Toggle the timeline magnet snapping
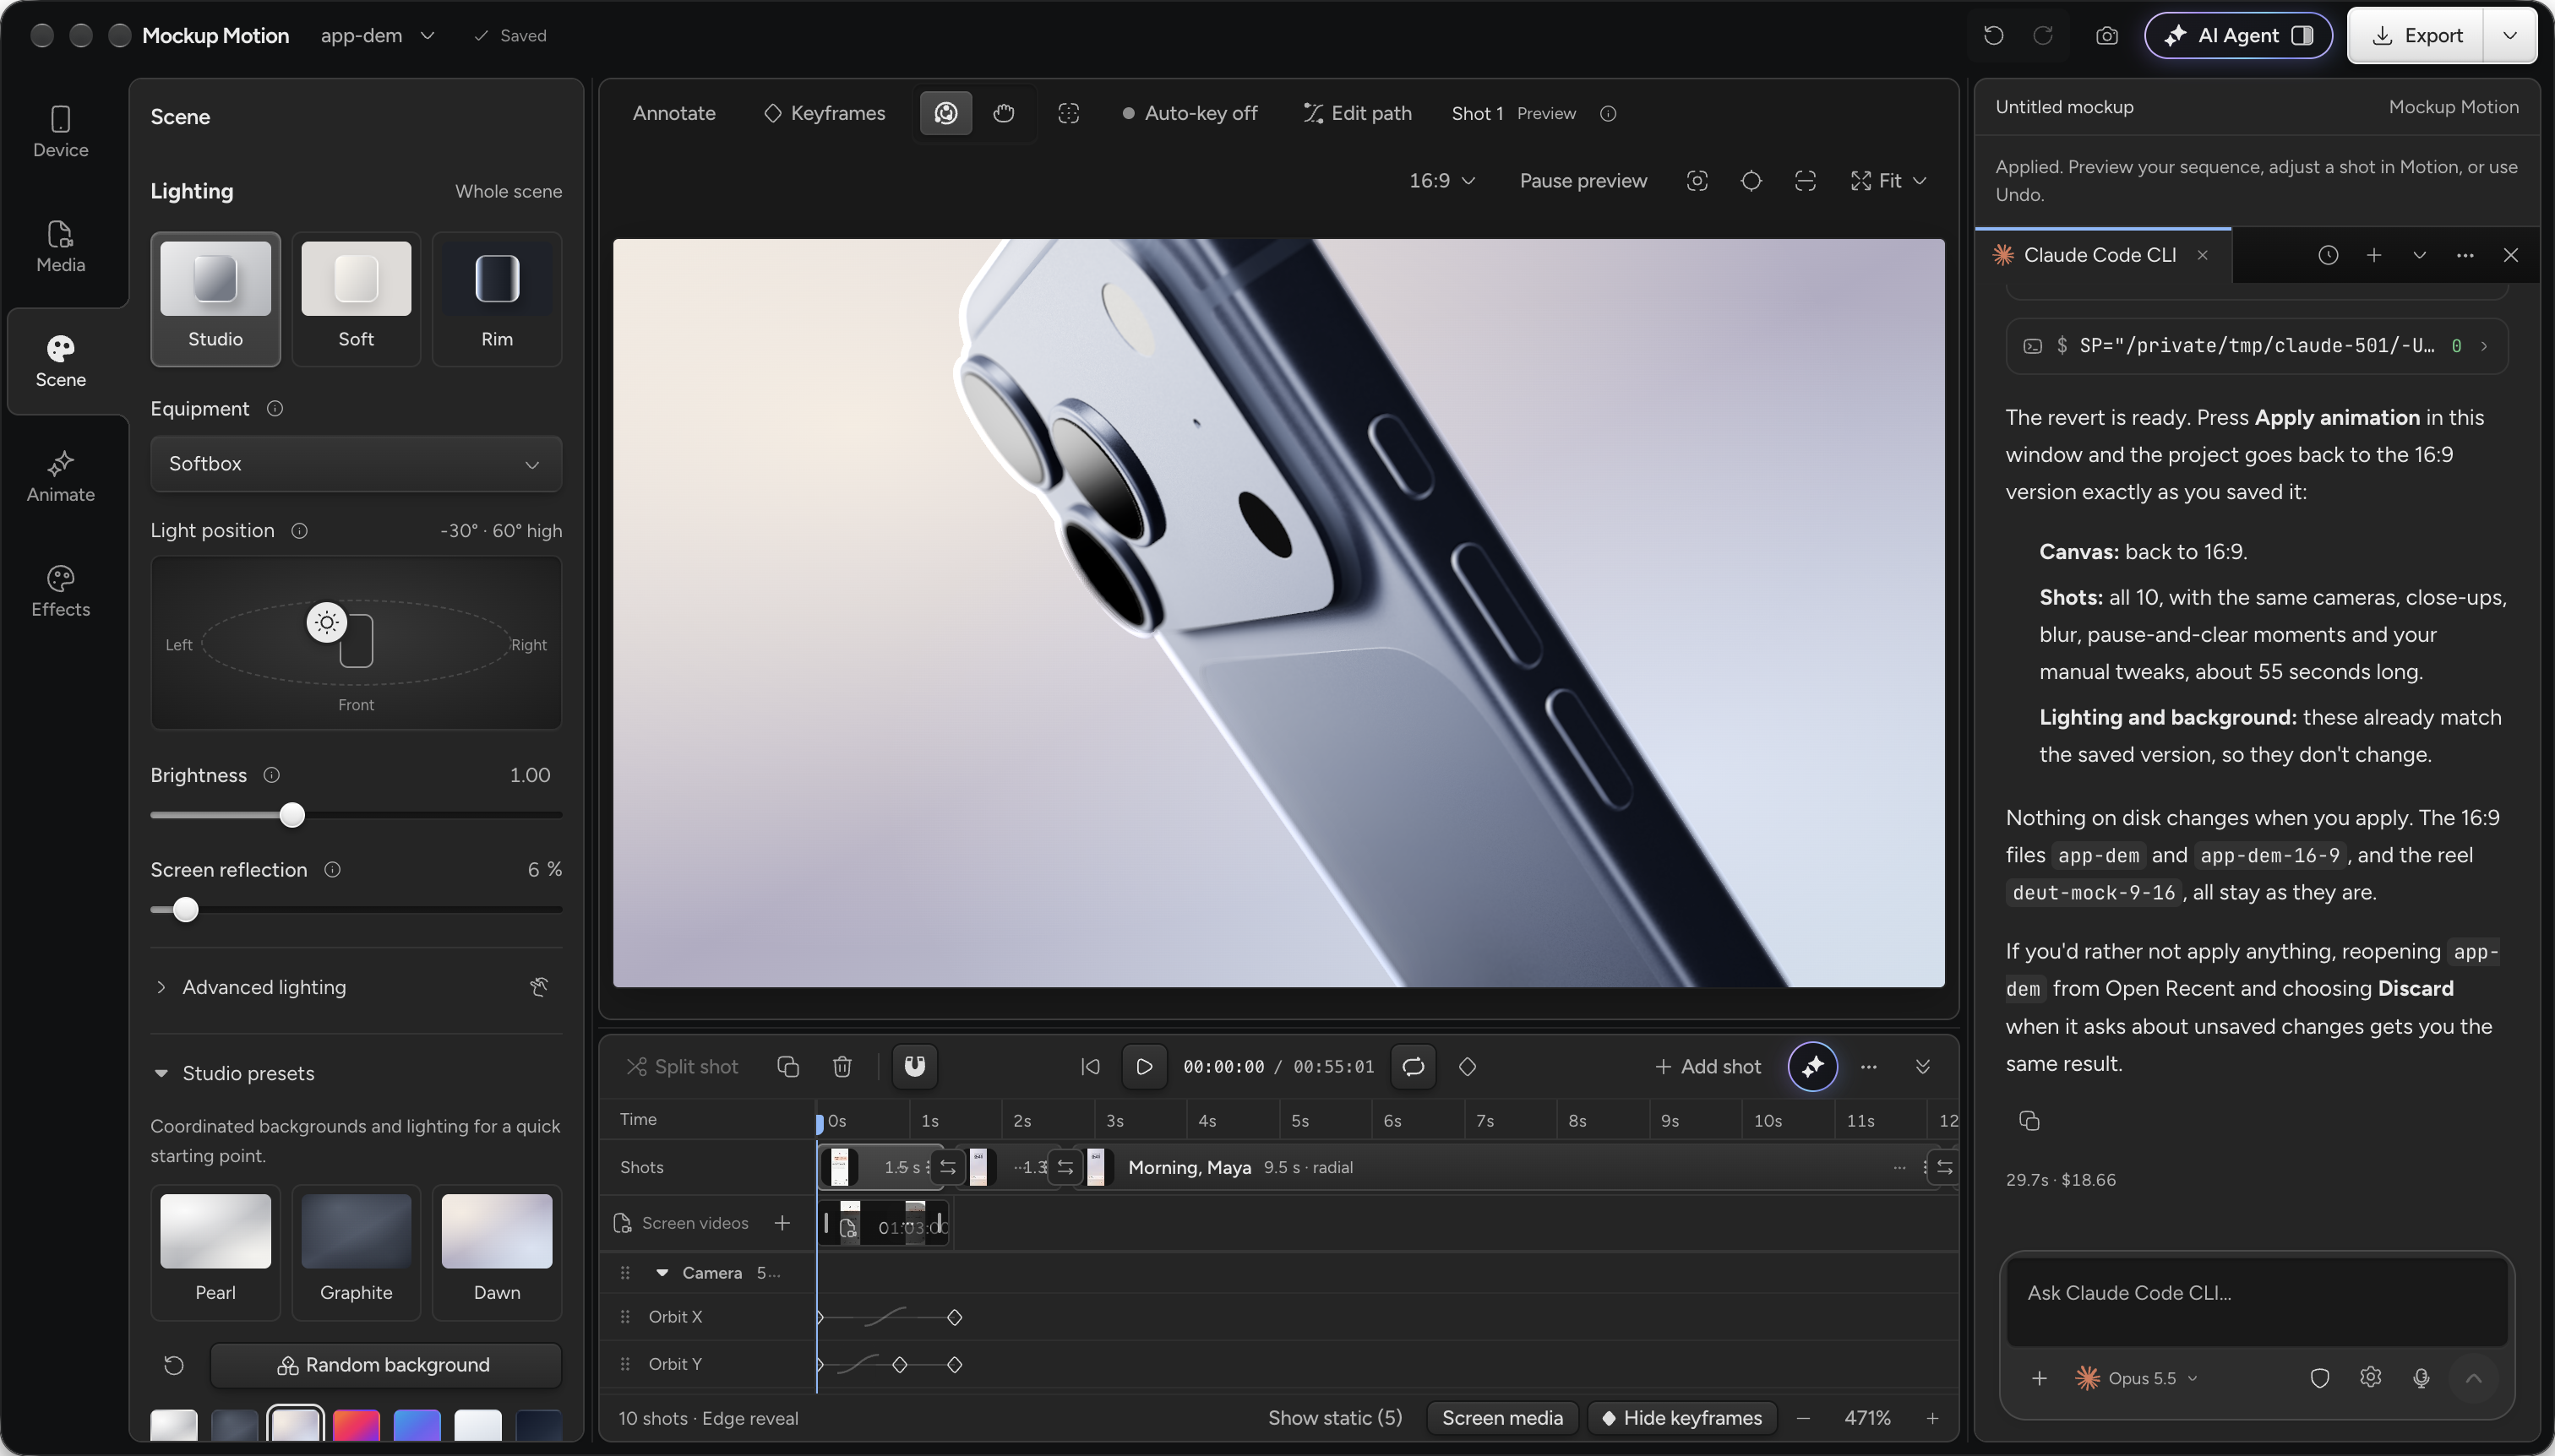2555x1456 pixels. [914, 1066]
